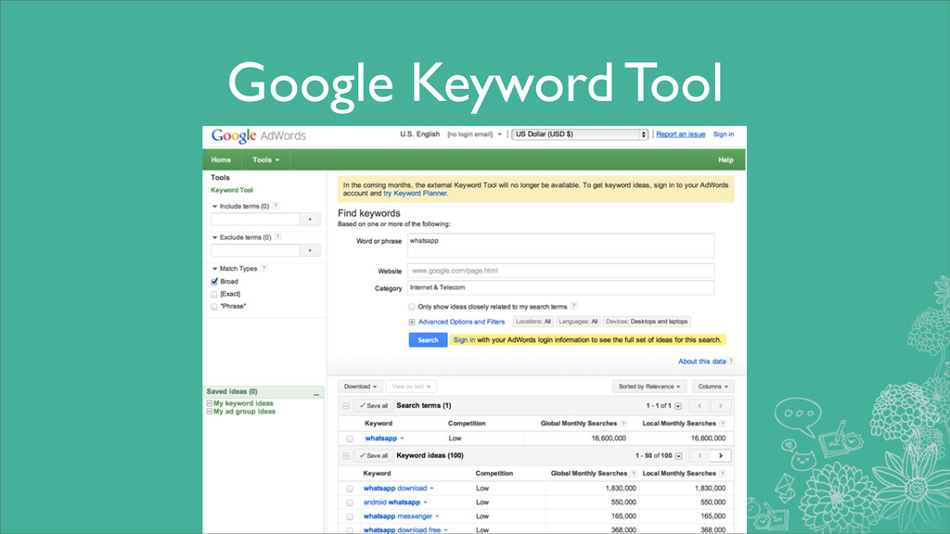Click help icon for Search terms Global Monthly Searches
The image size is (950, 534).
tap(623, 423)
